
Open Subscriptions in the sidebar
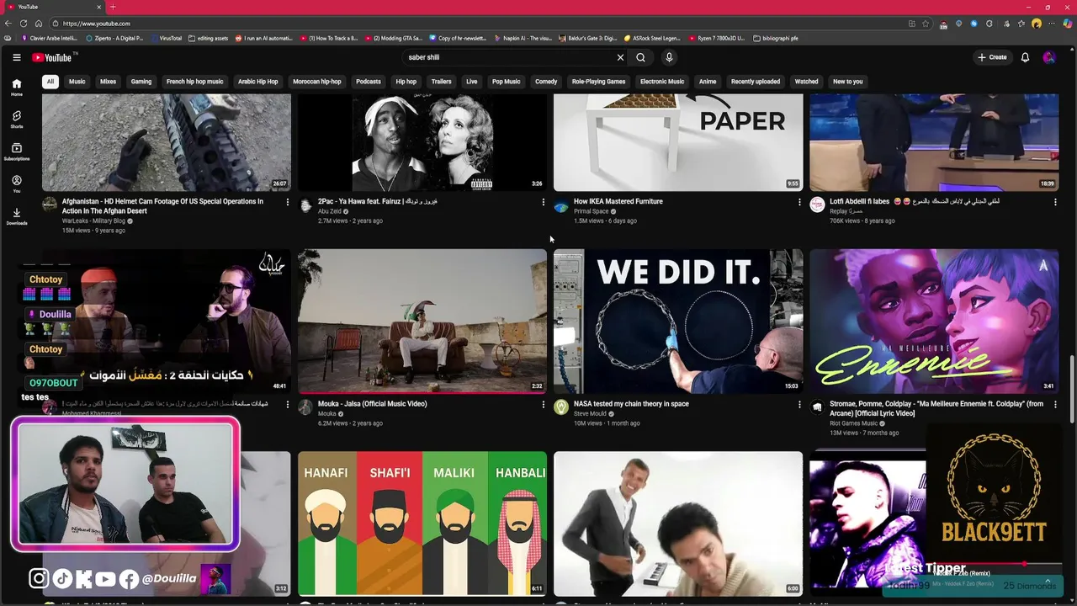[16, 151]
